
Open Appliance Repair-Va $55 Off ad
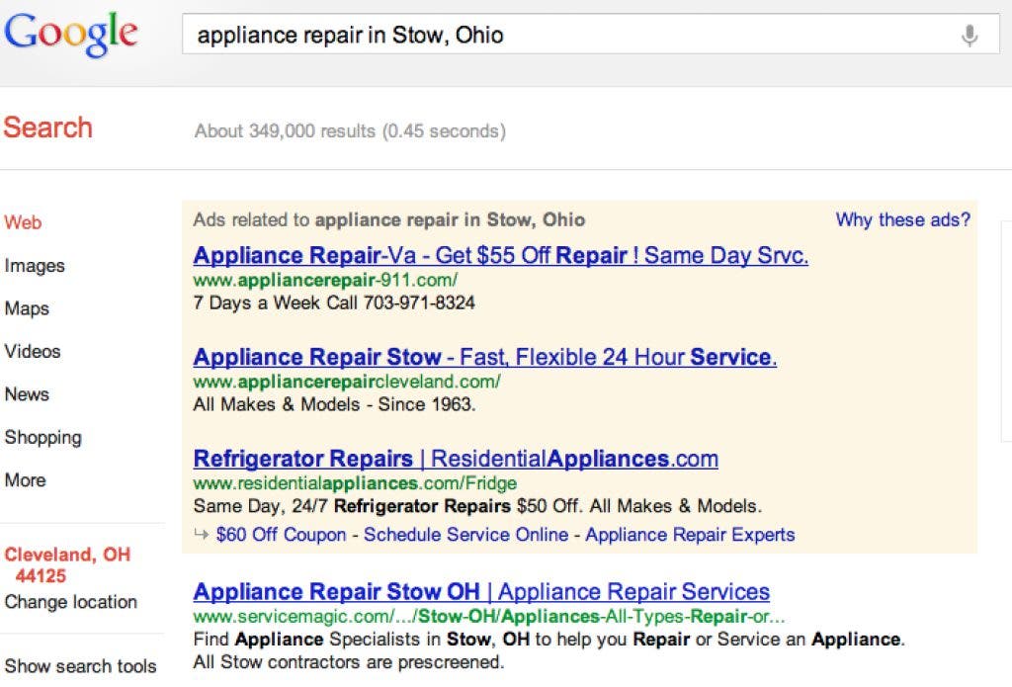(500, 255)
